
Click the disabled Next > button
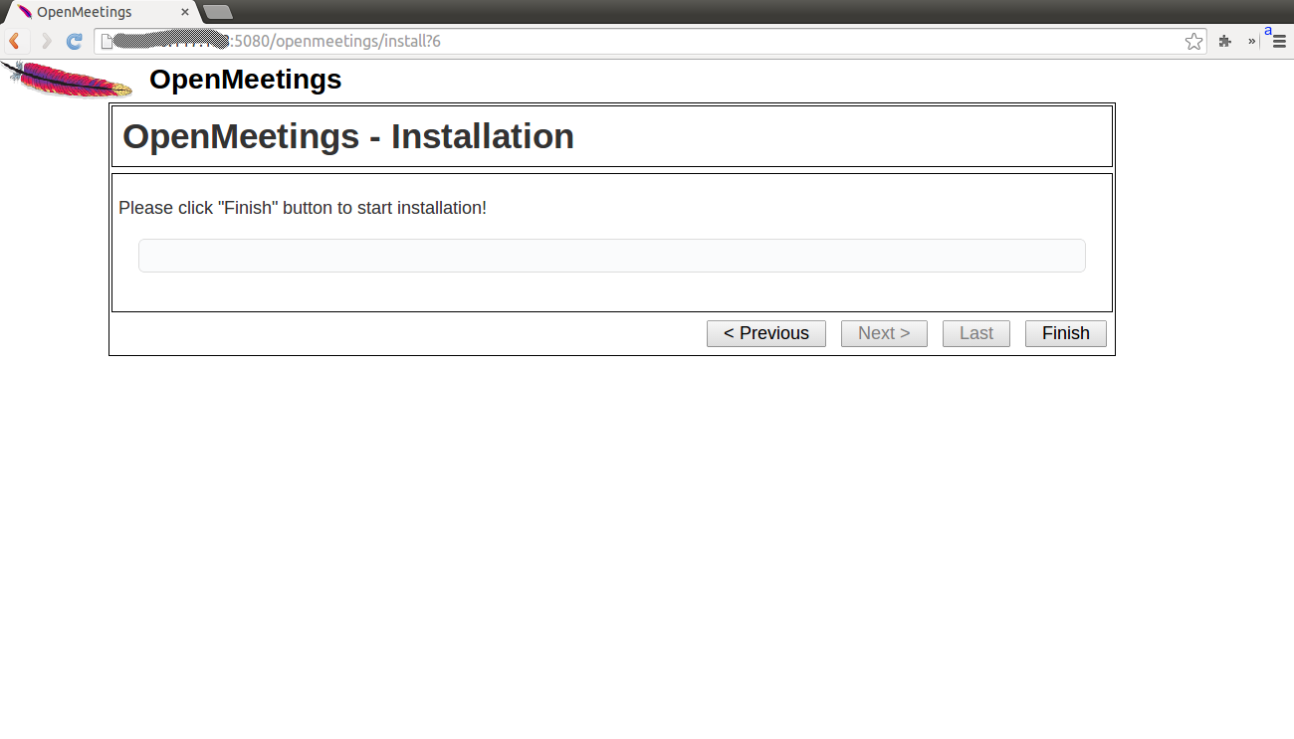884,333
